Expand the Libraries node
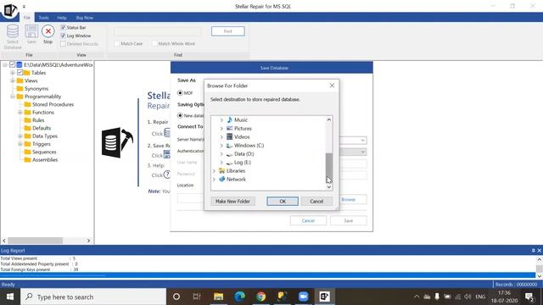Image resolution: width=543 pixels, height=305 pixels. (x=214, y=171)
